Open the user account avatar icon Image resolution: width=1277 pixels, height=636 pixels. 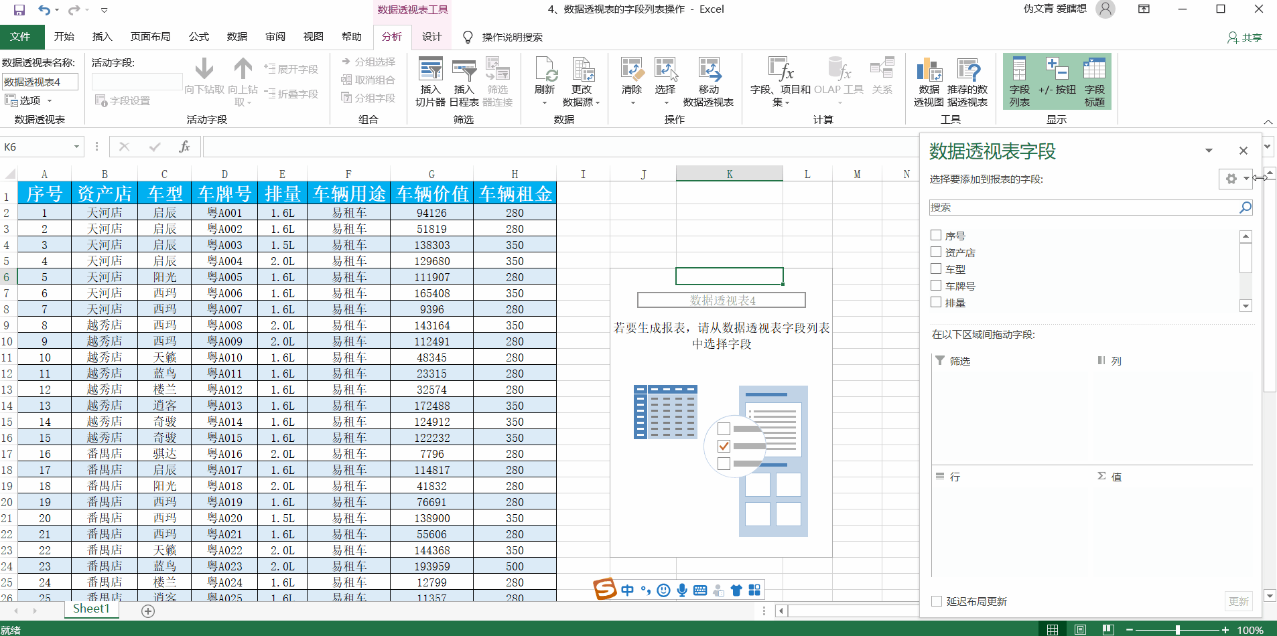pyautogui.click(x=1105, y=9)
